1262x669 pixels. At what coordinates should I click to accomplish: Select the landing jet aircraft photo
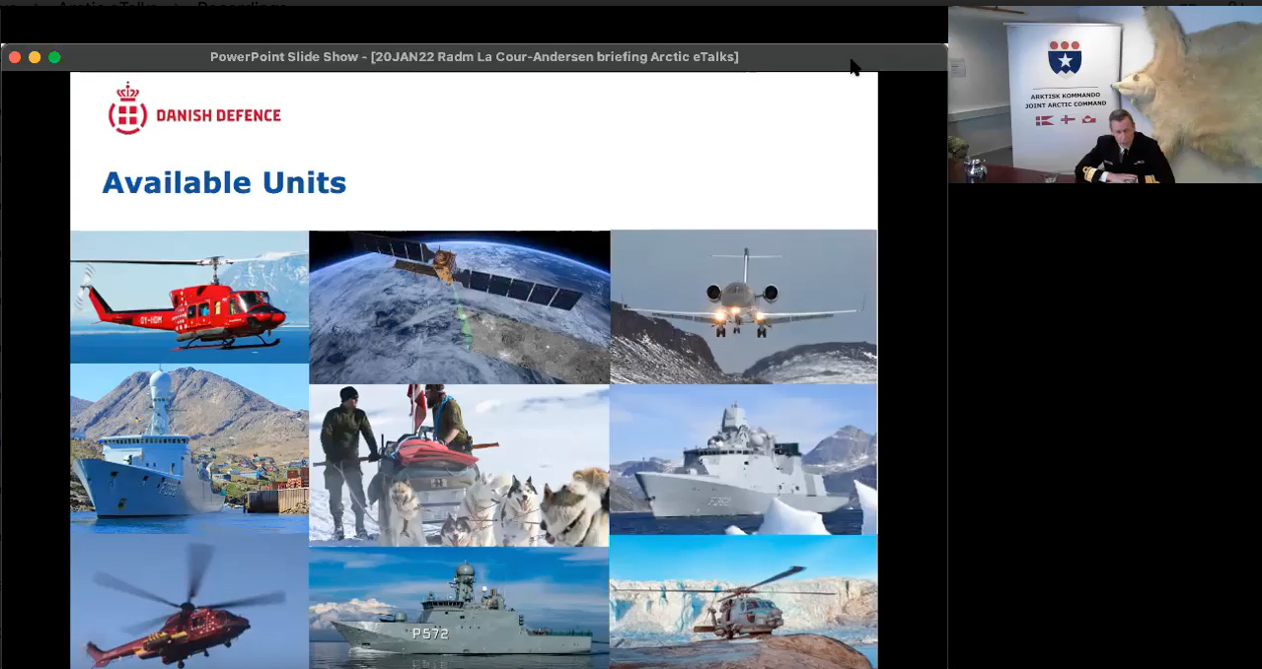[743, 306]
